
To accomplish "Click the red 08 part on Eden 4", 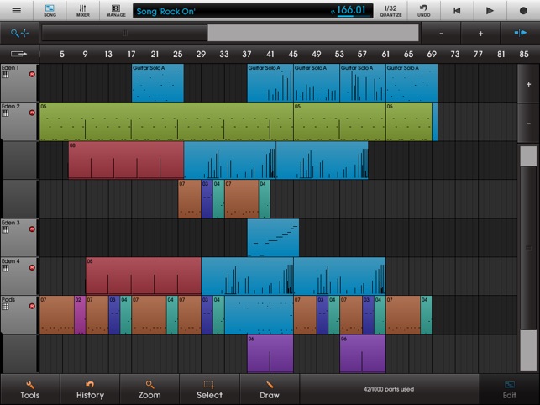I will [143, 276].
